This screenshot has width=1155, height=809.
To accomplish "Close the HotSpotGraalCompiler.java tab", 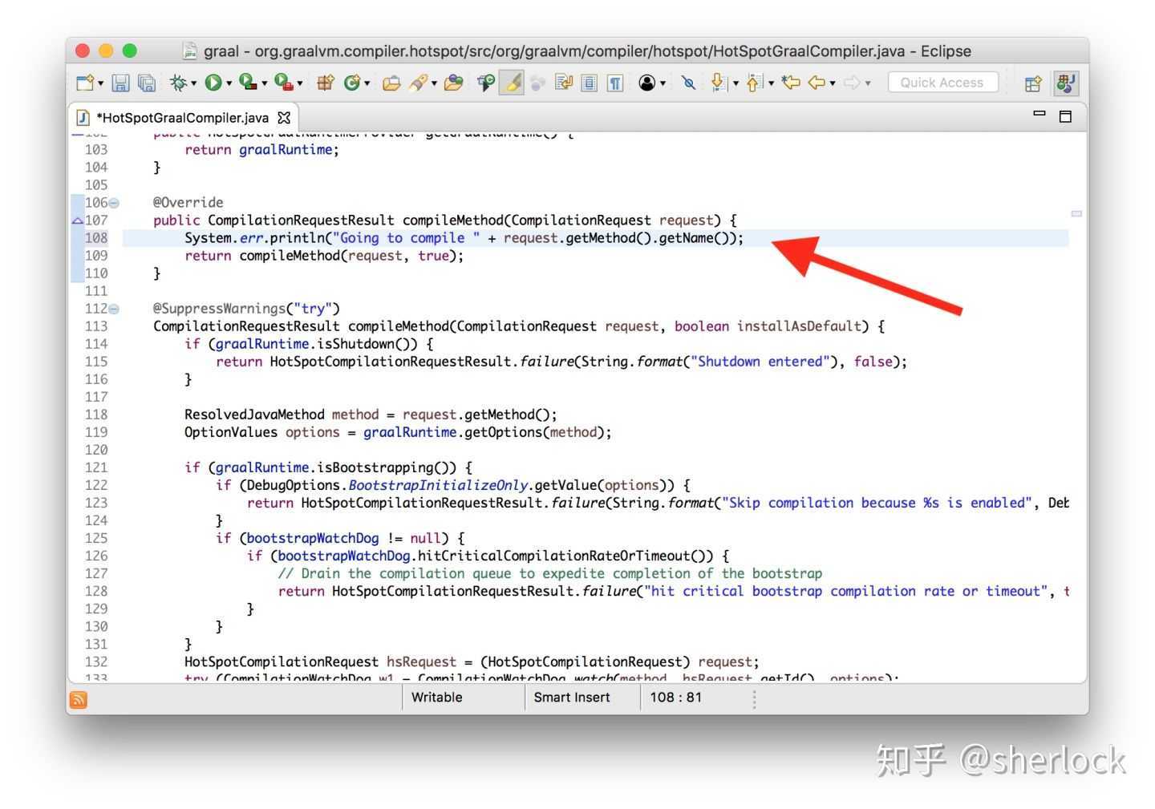I will [x=284, y=118].
